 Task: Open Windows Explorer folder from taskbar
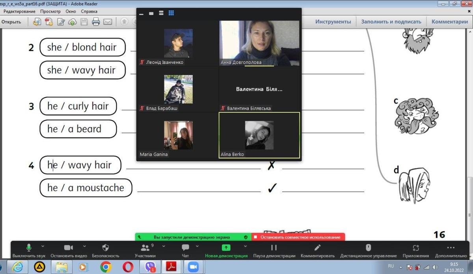(62, 267)
